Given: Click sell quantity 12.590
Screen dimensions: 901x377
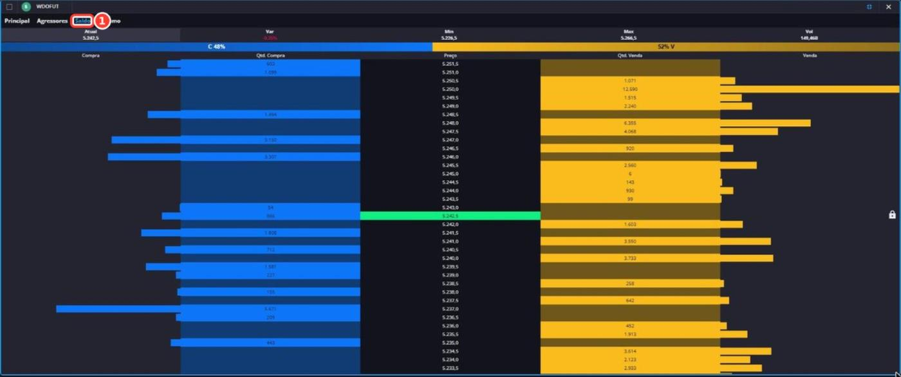Looking at the screenshot, I should tap(630, 89).
